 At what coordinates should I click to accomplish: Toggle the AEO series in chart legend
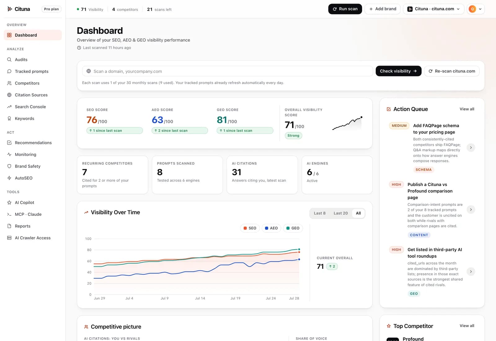[271, 228]
